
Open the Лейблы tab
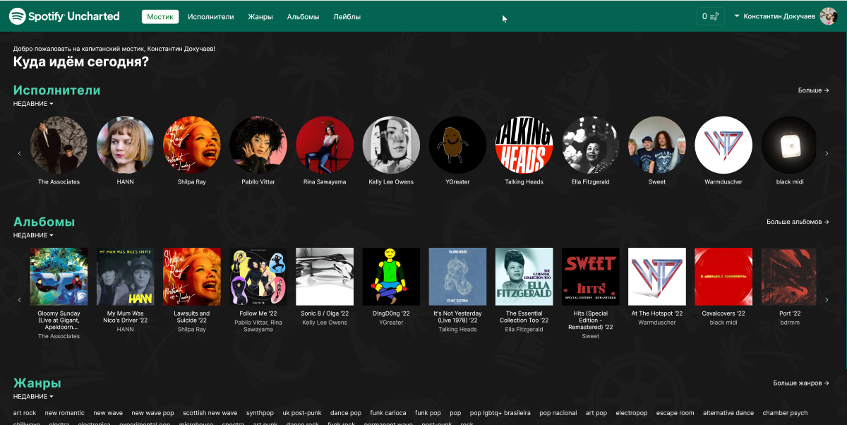pyautogui.click(x=347, y=16)
